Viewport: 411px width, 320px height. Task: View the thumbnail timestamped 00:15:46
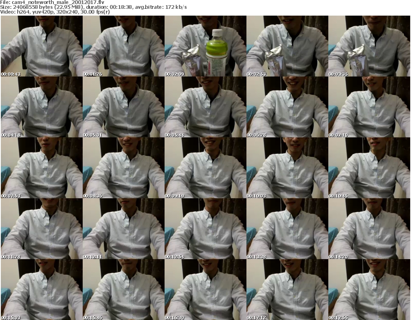124,290
